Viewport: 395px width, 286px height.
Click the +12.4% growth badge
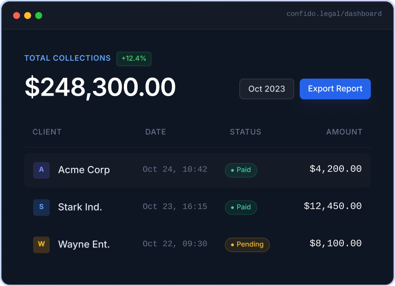(134, 59)
